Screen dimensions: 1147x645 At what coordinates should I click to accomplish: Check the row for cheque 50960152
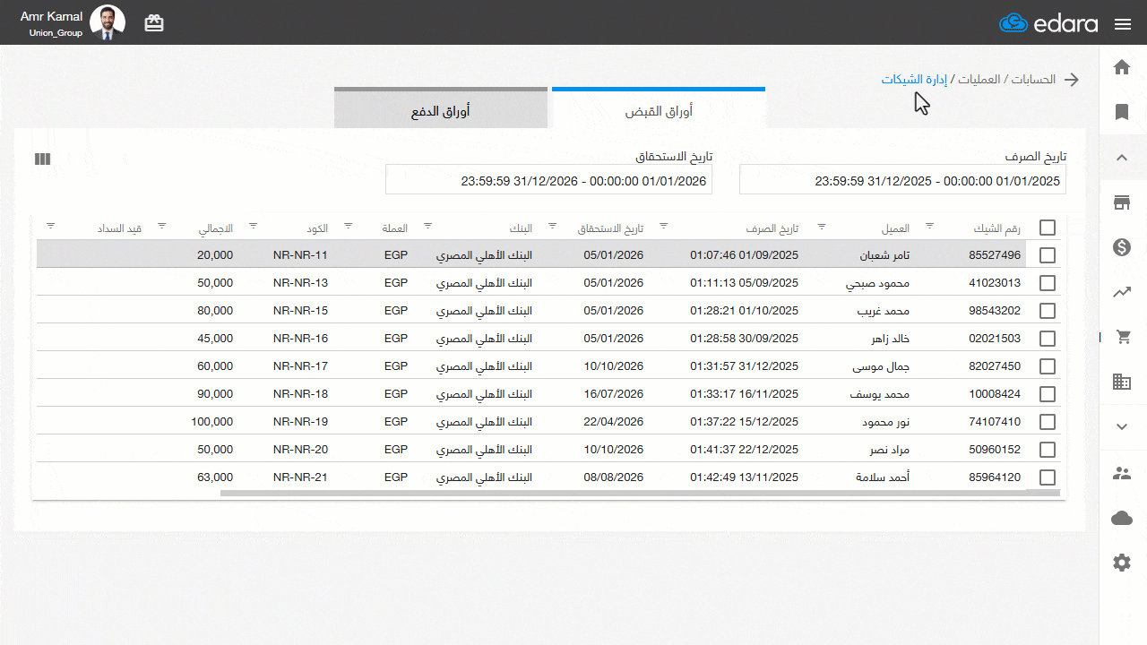click(x=1048, y=450)
